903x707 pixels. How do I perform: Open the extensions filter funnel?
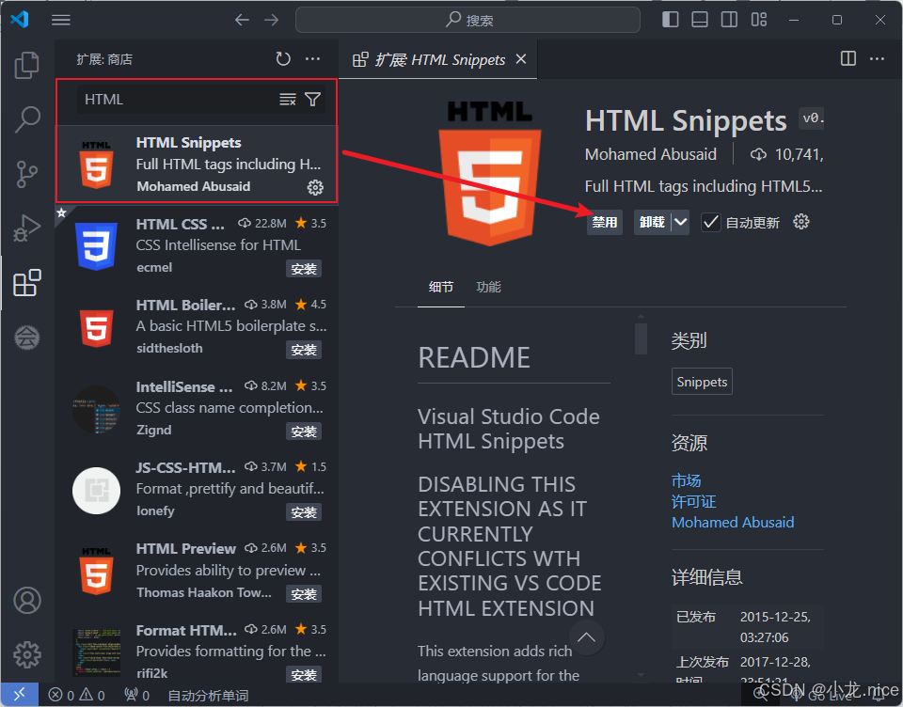312,100
